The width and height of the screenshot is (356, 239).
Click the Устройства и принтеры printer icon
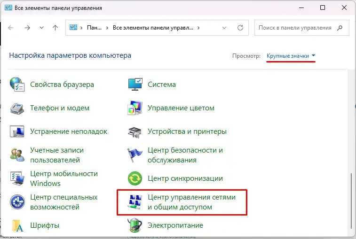[134, 132]
